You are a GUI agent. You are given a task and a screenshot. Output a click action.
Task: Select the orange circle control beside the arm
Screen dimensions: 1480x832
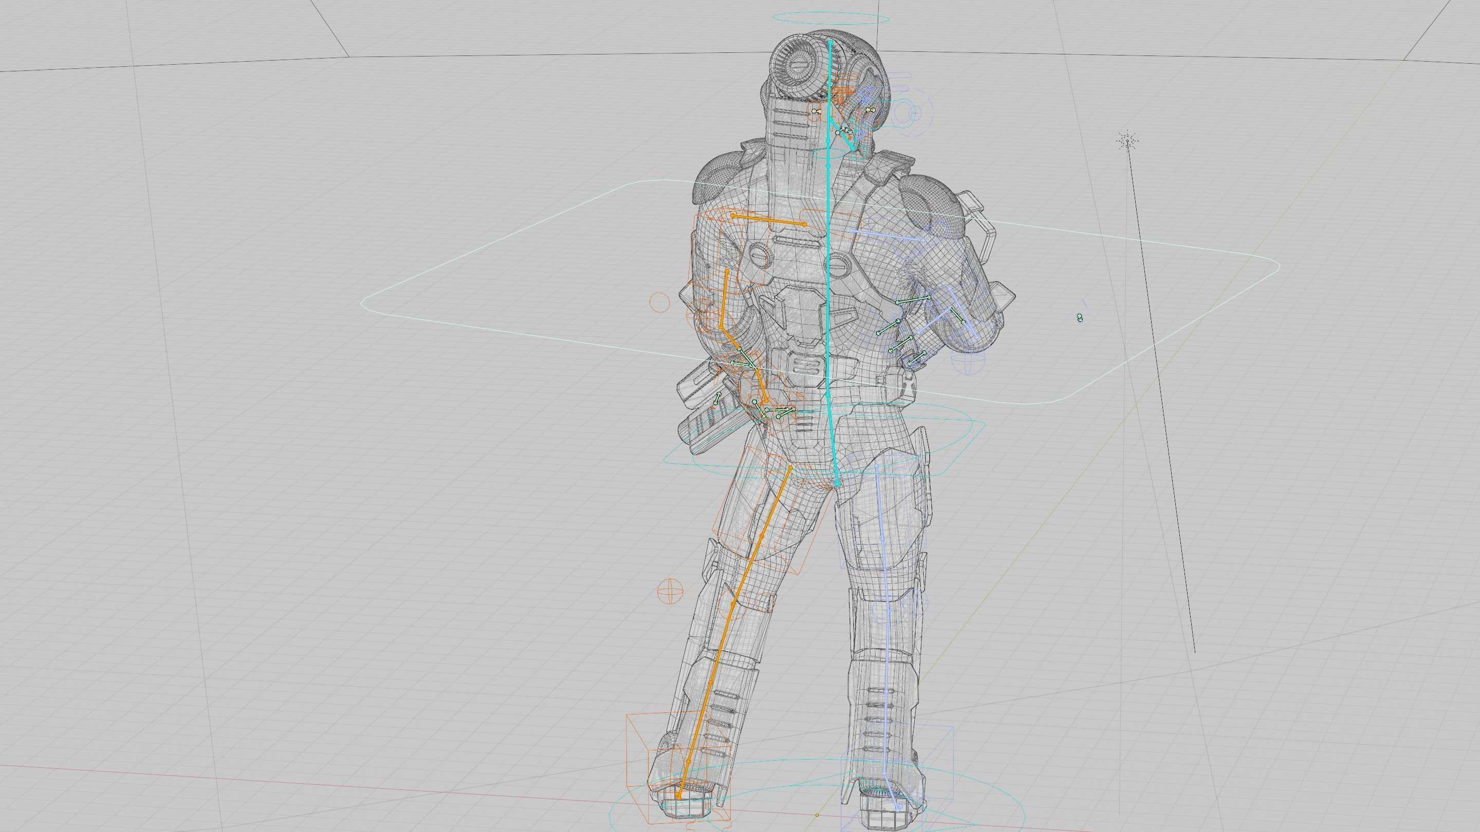pos(659,302)
